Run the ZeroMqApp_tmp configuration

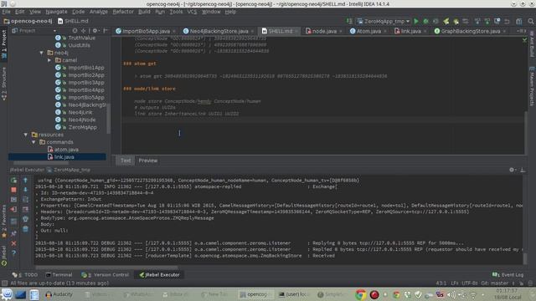coord(416,21)
